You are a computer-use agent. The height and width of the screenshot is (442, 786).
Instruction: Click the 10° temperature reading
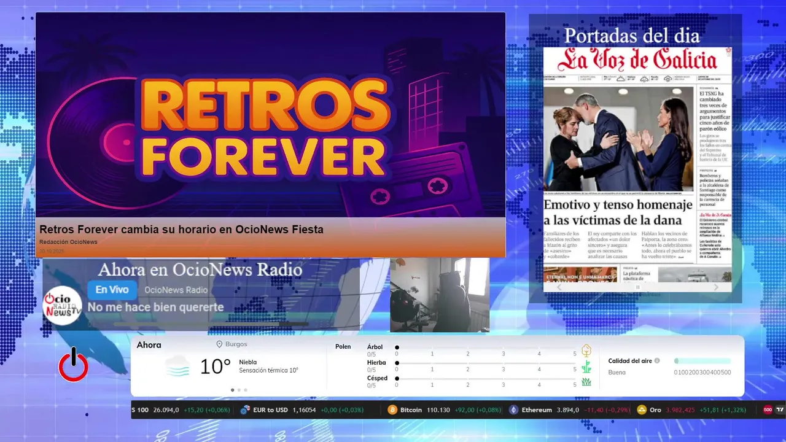tap(215, 366)
